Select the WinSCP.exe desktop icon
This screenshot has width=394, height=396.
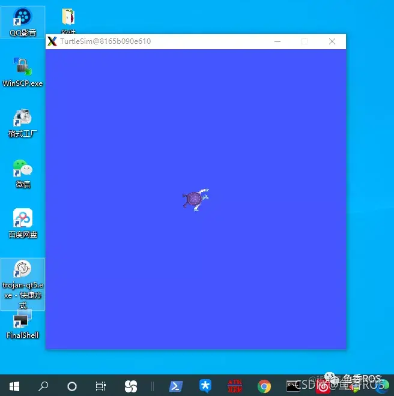coord(23,72)
